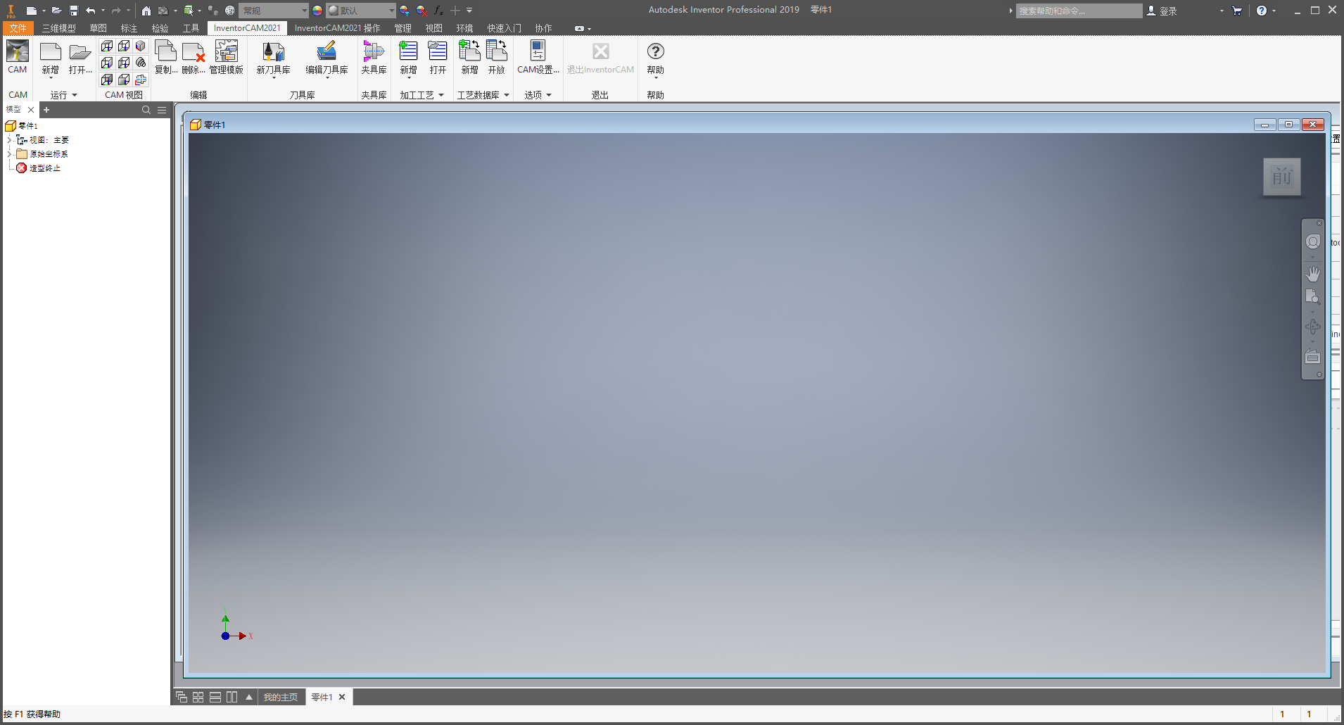Click the appearance color wheel swatch
Screen dimensions: 1344x725
(x=317, y=11)
